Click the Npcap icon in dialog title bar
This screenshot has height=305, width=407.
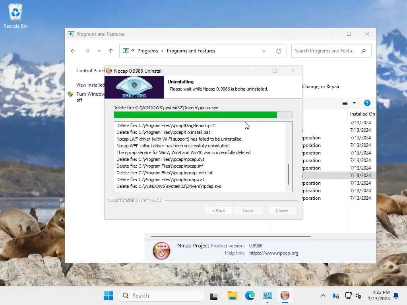(109, 71)
